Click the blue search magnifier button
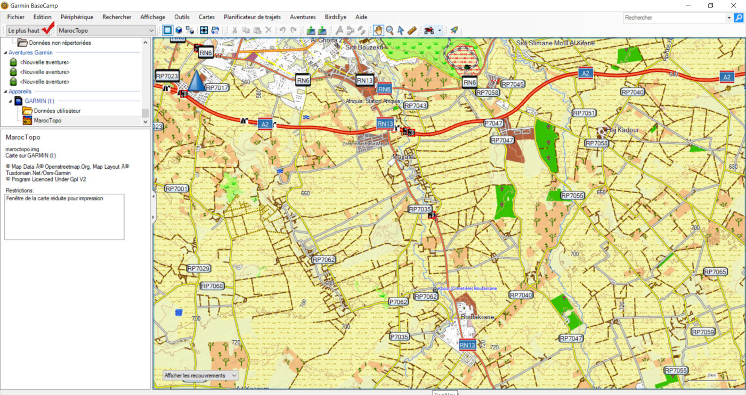The width and height of the screenshot is (746, 395). point(739,18)
